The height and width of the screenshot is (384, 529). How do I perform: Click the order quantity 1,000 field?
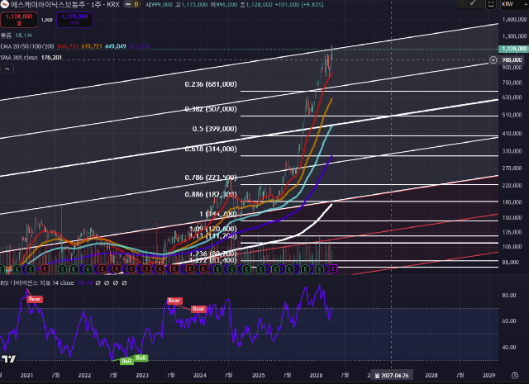46,20
